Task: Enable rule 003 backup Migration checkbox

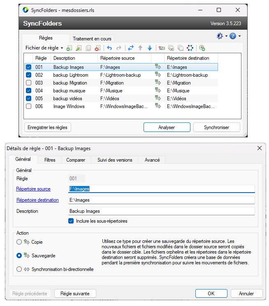Action: click(x=29, y=83)
